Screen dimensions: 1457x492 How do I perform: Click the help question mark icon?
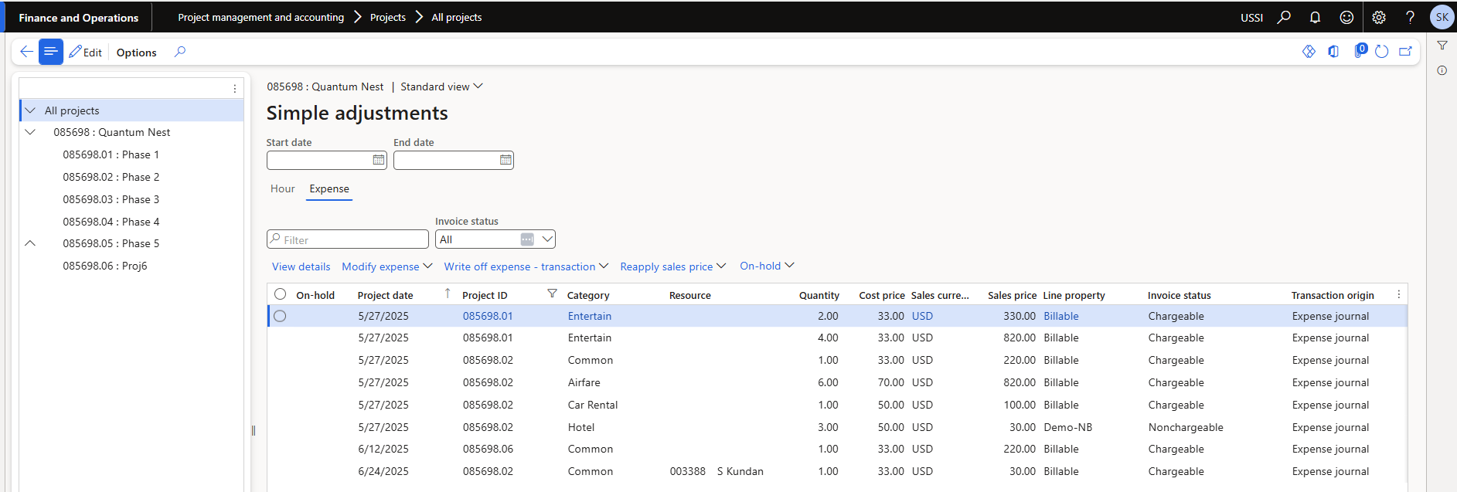tap(1410, 17)
